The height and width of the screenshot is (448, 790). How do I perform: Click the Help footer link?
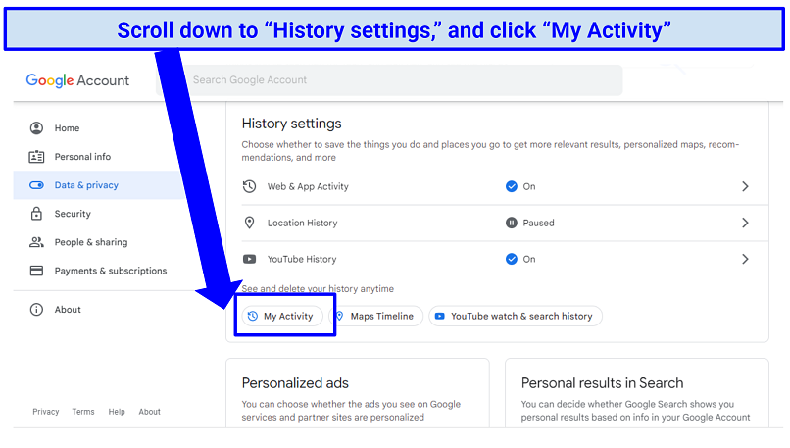[x=117, y=412]
